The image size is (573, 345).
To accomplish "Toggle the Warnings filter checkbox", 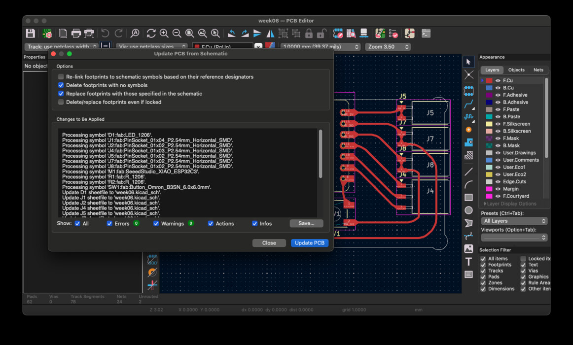I will coord(156,224).
